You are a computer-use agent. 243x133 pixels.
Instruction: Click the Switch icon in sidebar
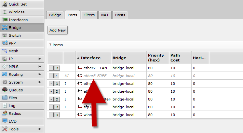pos(5,35)
